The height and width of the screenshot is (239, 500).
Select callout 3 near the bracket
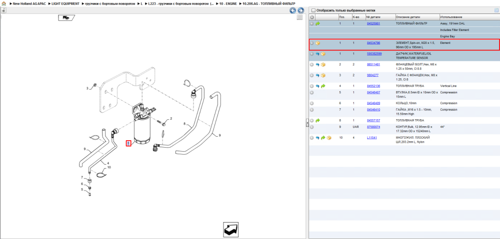tap(87, 87)
